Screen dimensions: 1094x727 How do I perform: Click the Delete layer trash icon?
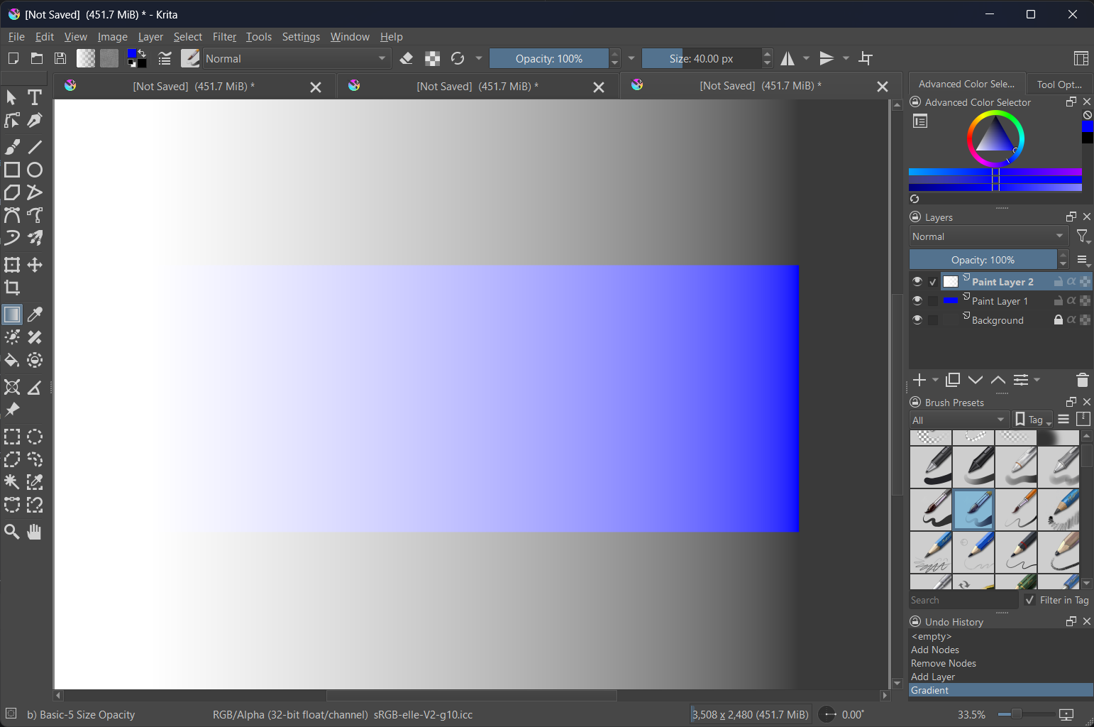[1082, 381]
